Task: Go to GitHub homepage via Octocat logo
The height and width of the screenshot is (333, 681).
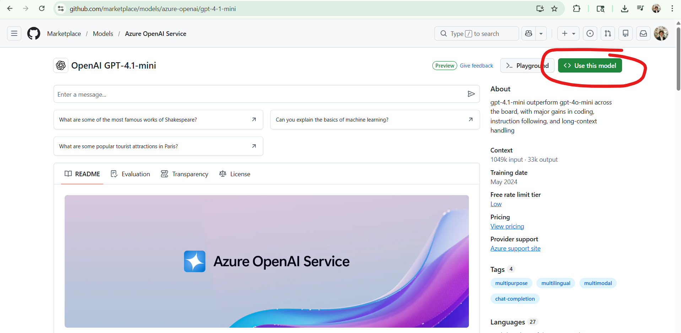Action: click(34, 33)
